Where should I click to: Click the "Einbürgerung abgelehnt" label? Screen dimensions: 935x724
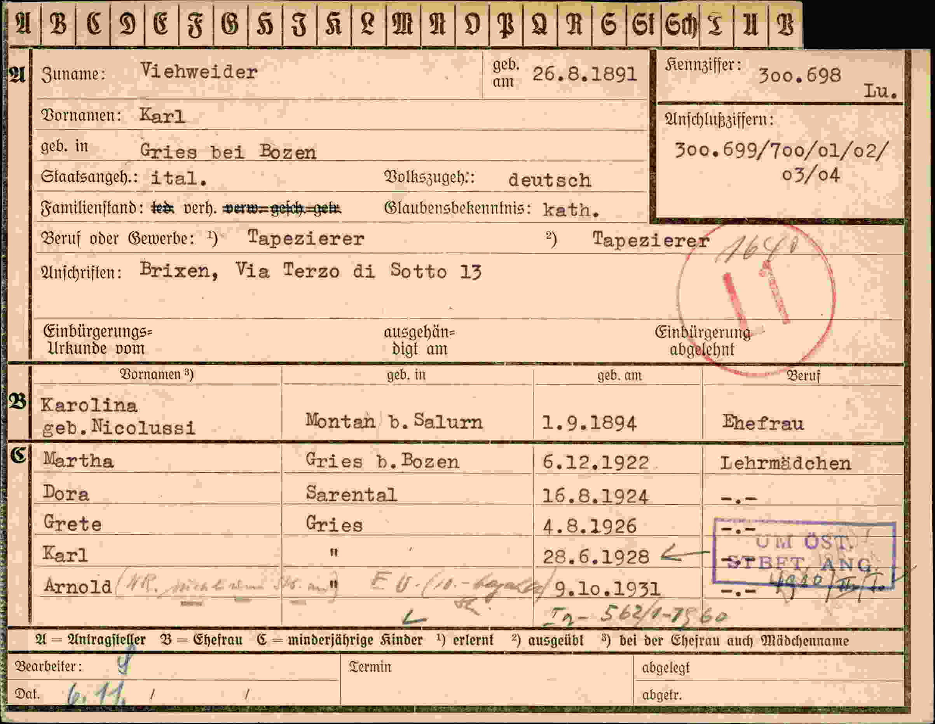[703, 341]
